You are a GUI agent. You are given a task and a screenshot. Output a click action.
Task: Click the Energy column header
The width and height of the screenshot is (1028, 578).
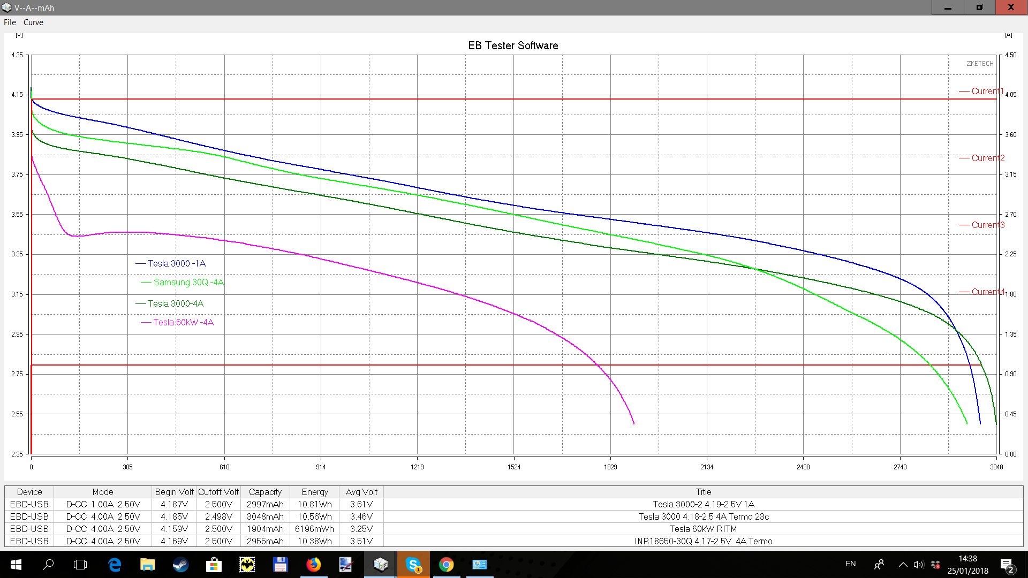click(x=314, y=492)
